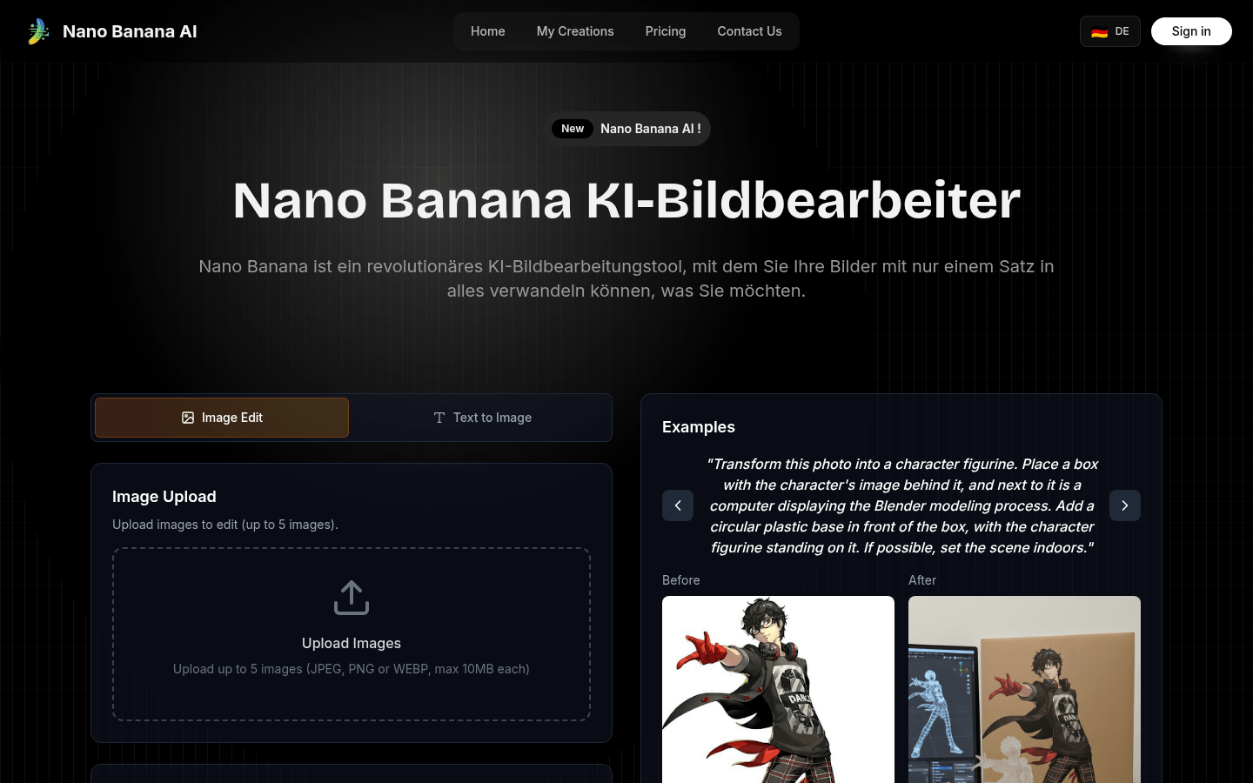The height and width of the screenshot is (783, 1253).
Task: Click the Upload Images drop zone
Action: [352, 634]
